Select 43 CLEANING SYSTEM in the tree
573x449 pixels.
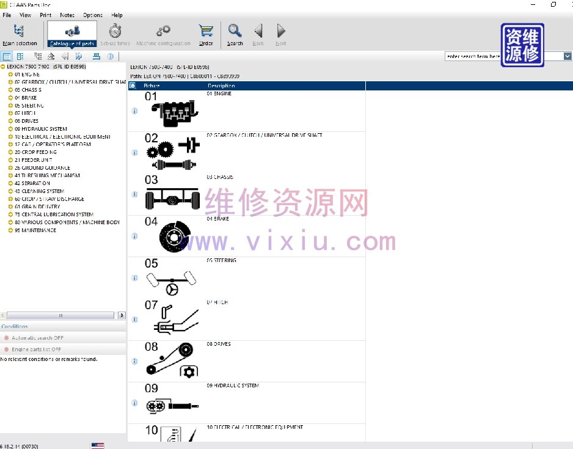pos(39,191)
